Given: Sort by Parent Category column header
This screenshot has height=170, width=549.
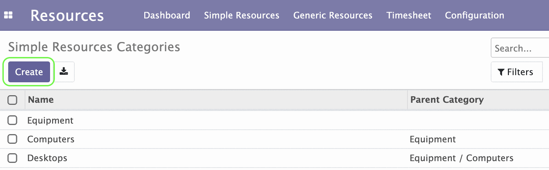Looking at the screenshot, I should pos(447,100).
